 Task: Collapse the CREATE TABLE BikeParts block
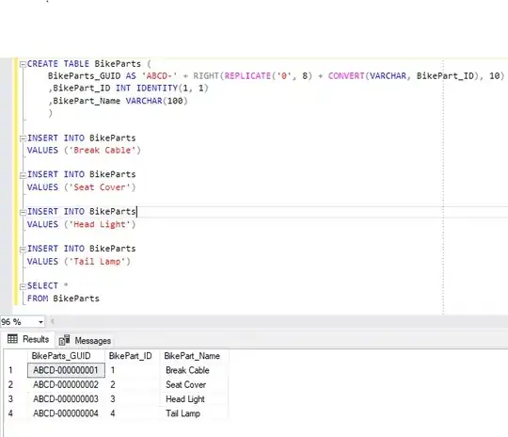click(23, 65)
